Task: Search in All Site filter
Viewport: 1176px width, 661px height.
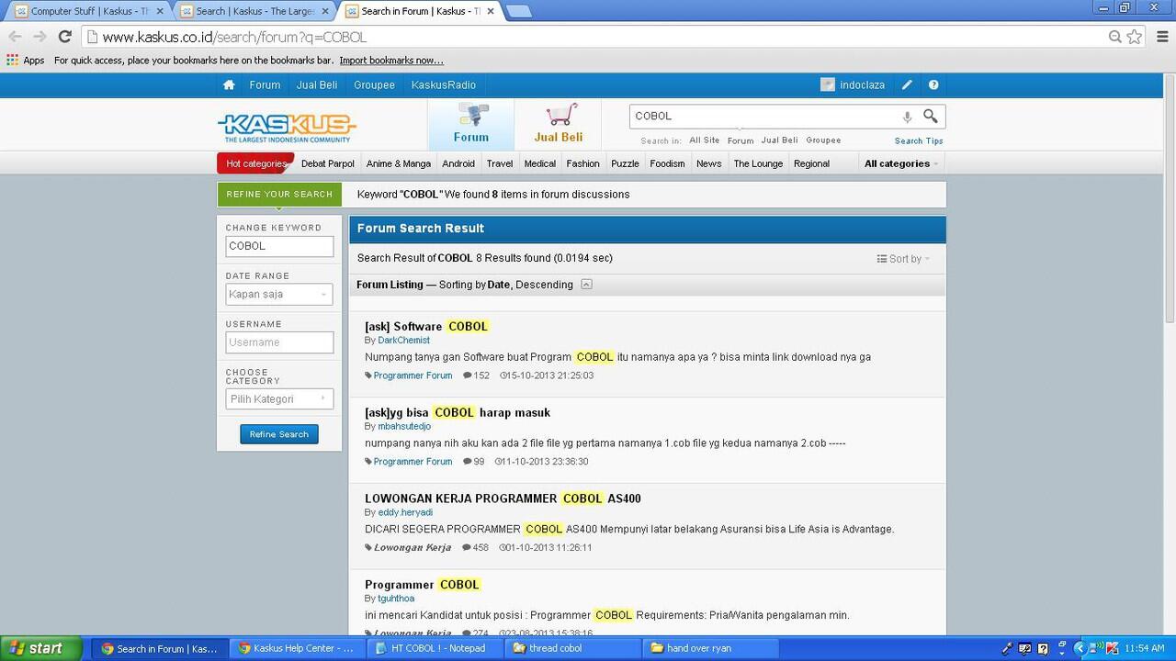Action: (705, 140)
